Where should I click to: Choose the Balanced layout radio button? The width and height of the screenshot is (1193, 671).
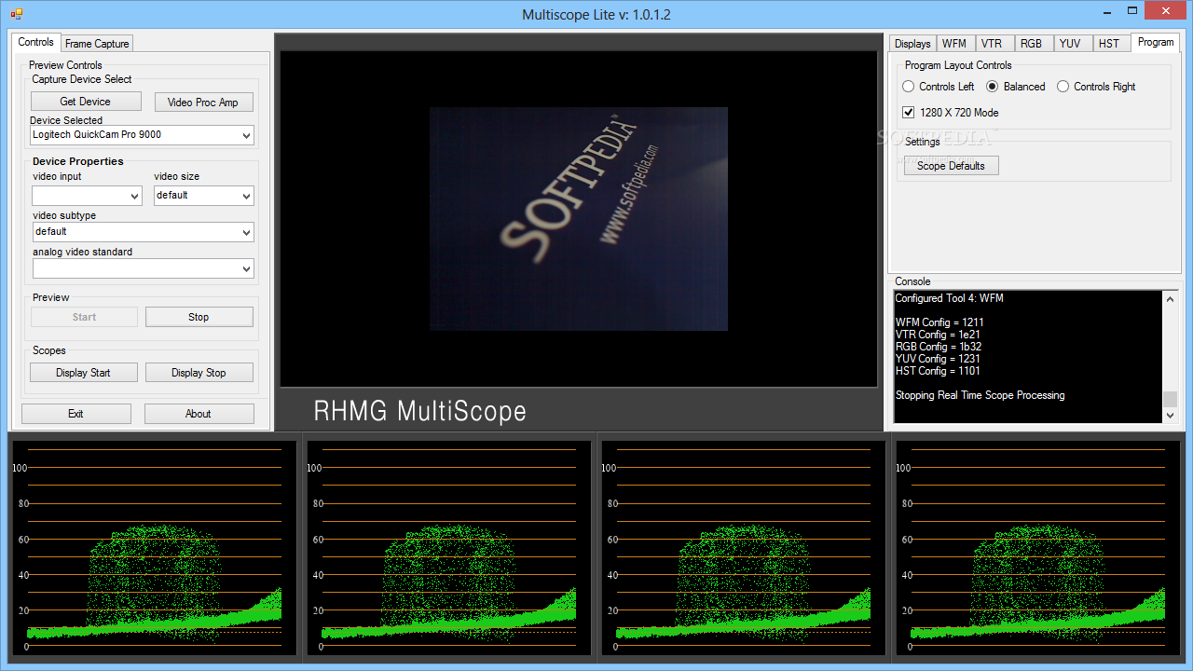993,87
